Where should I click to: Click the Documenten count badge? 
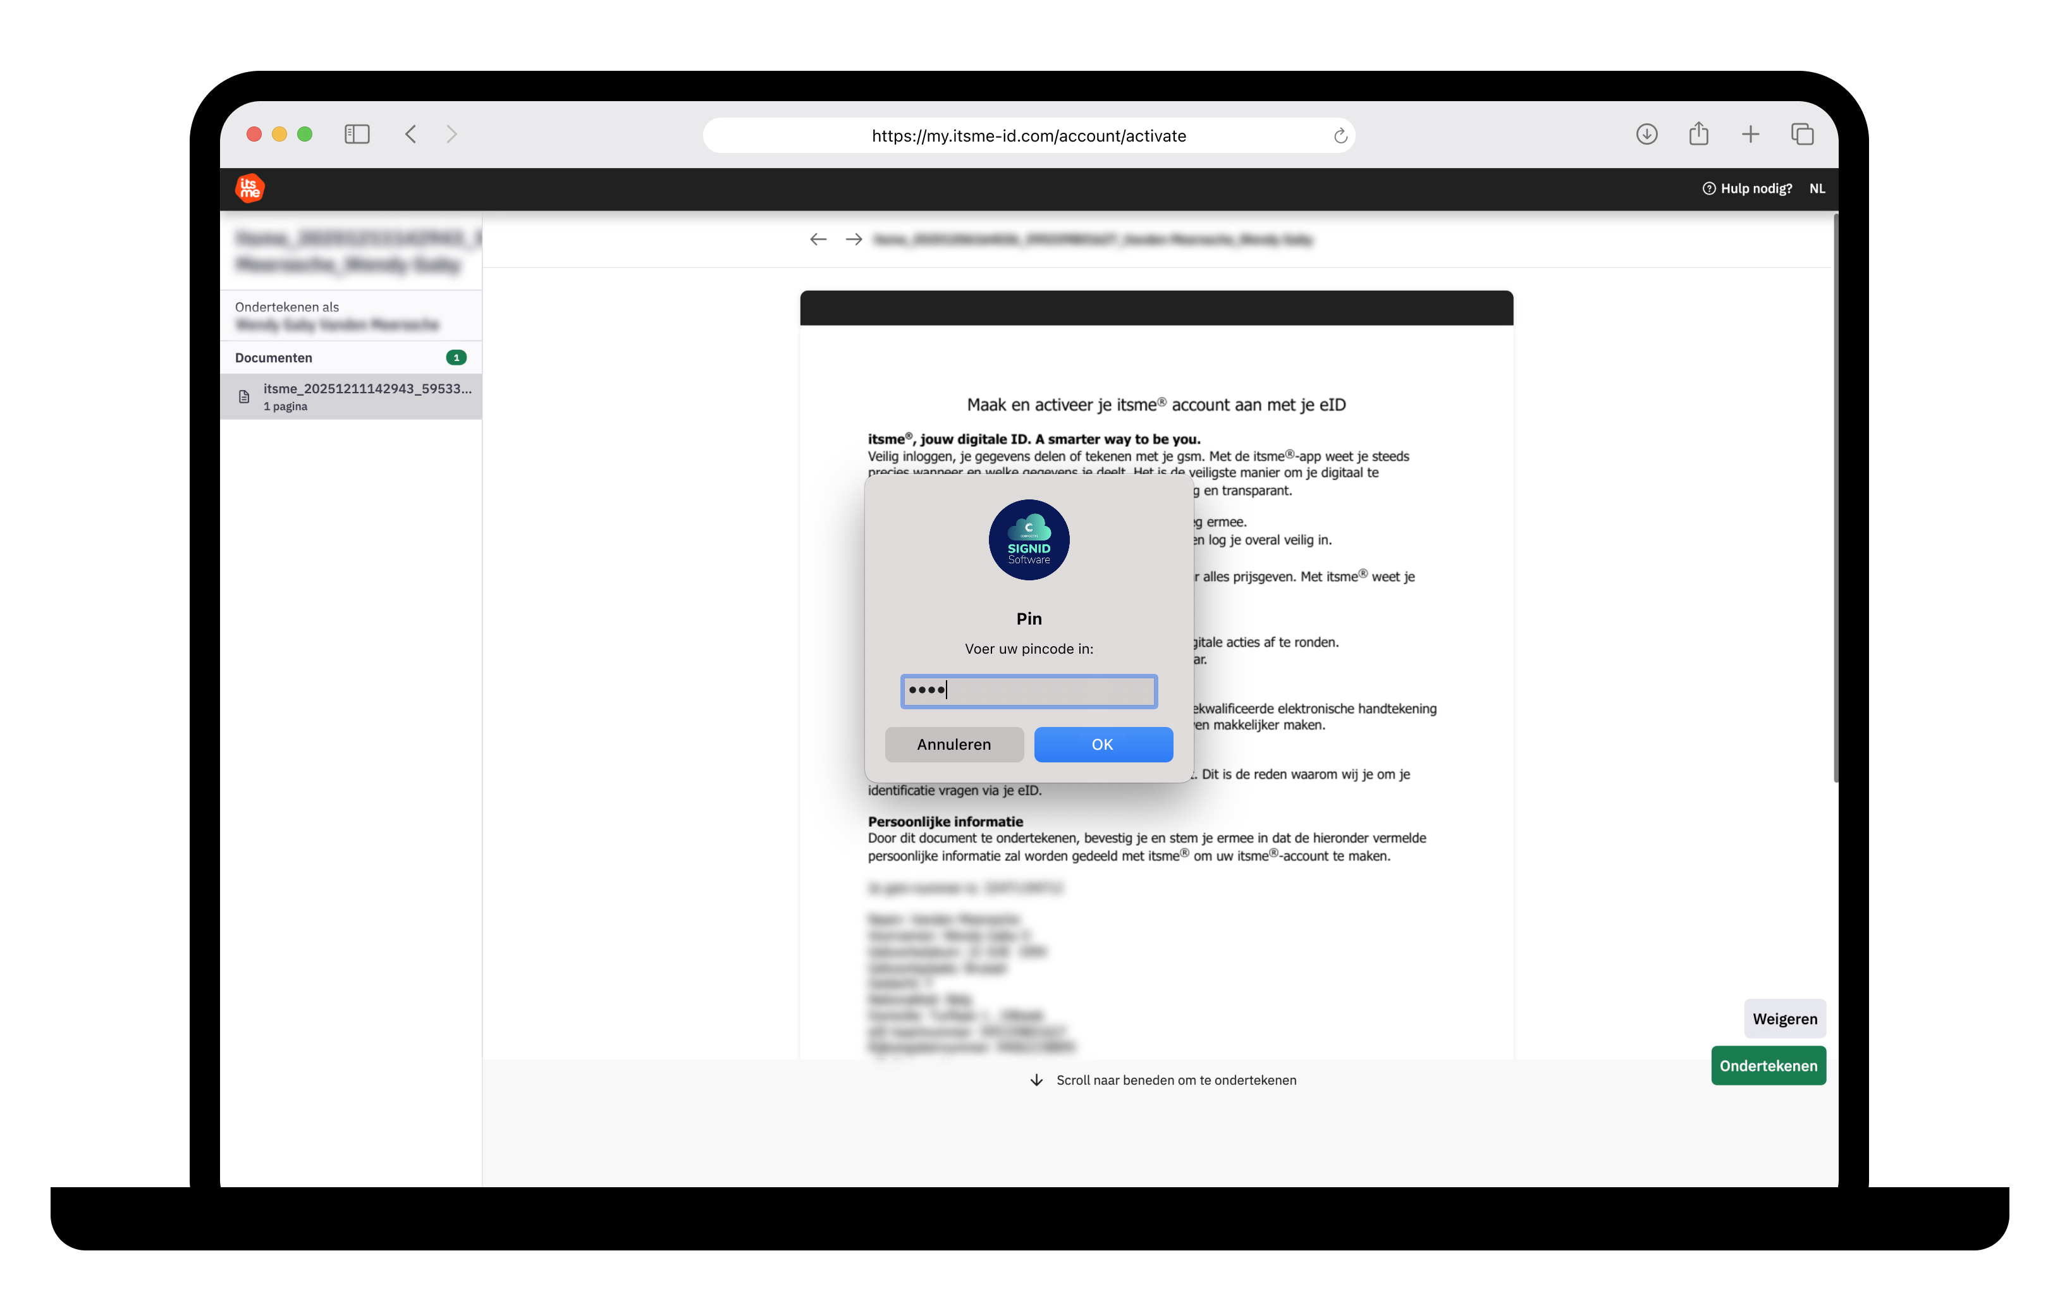coord(457,358)
